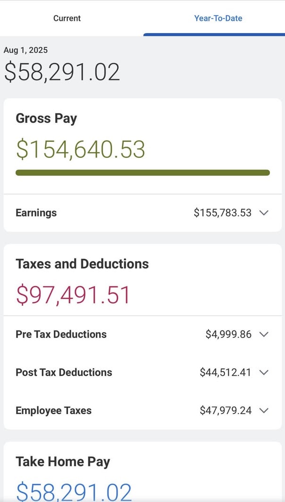Image resolution: width=285 pixels, height=502 pixels.
Task: Click the green Gross Pay progress bar
Action: coord(143,173)
